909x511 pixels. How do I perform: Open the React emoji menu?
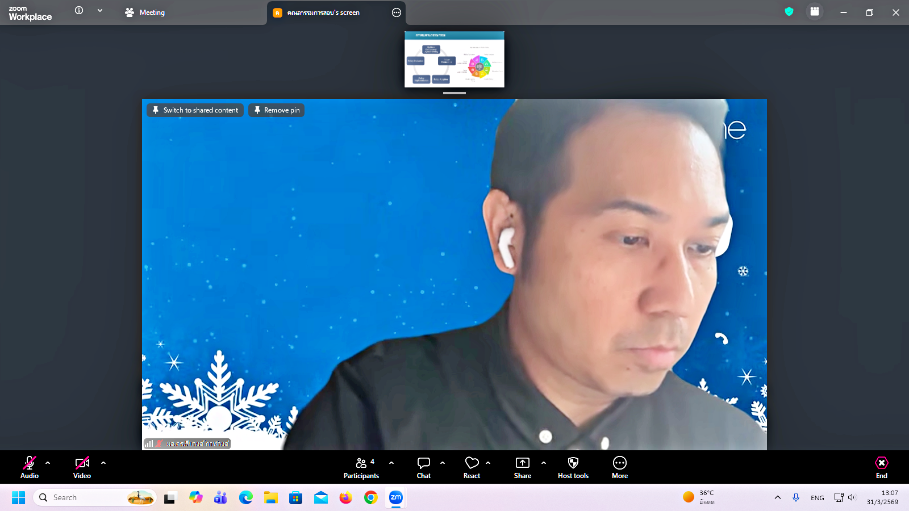pyautogui.click(x=472, y=467)
